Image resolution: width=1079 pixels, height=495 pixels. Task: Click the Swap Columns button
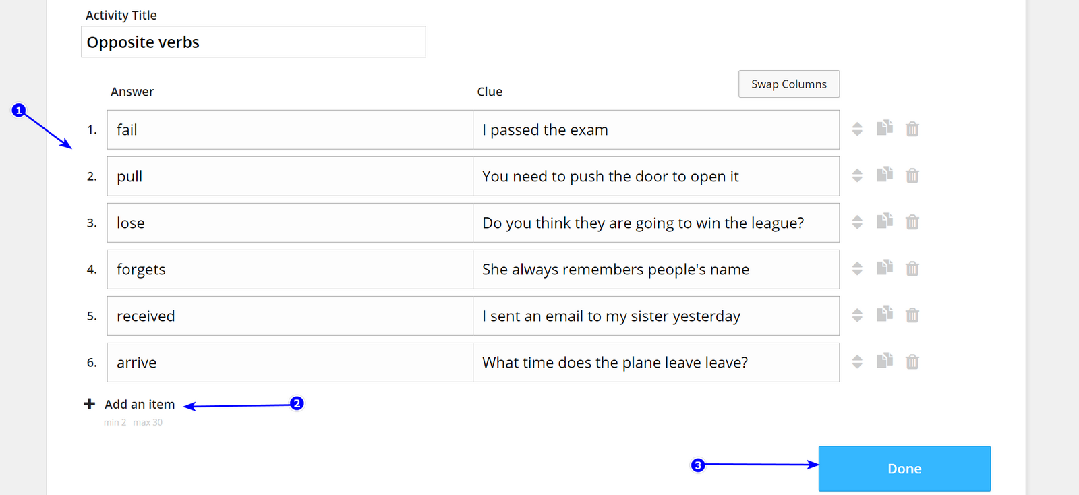789,84
